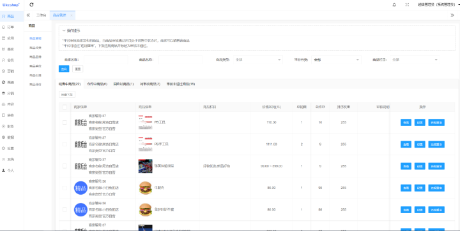Open 商品品牌 in the submenu
Viewport: 460px width, 231px height.
point(36,57)
